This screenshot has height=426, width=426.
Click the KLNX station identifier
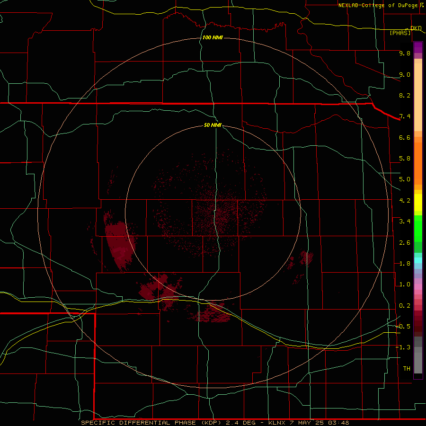277,423
